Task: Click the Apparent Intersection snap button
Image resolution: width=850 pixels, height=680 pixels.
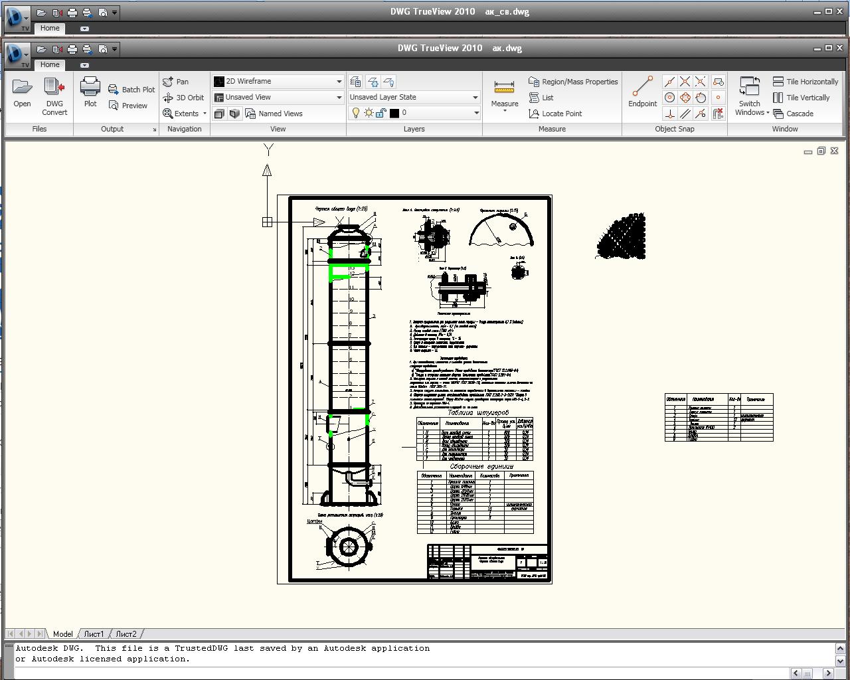Action: (701, 82)
